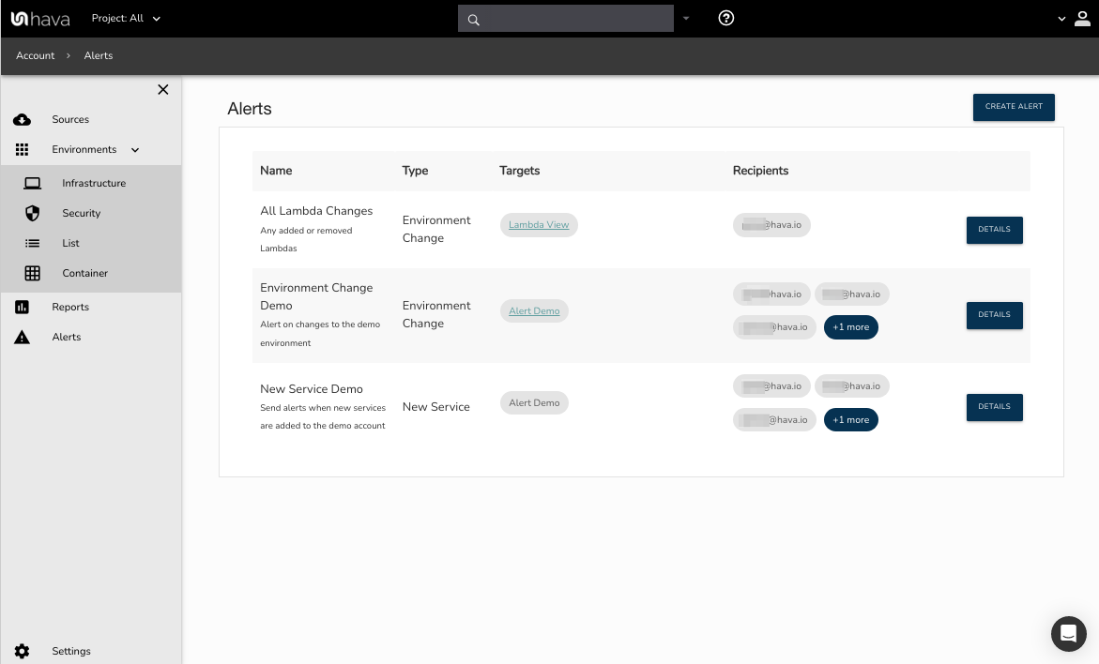
Task: Open search options dropdown arrow
Action: (x=686, y=18)
